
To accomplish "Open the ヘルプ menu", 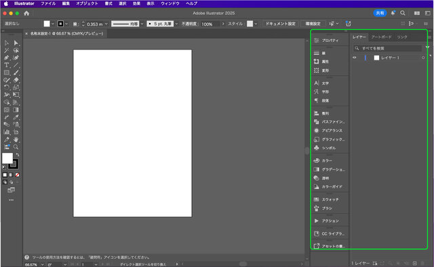I will [191, 3].
